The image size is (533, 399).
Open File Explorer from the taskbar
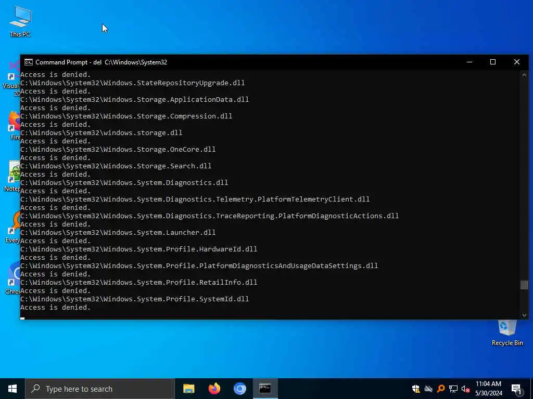pos(188,389)
